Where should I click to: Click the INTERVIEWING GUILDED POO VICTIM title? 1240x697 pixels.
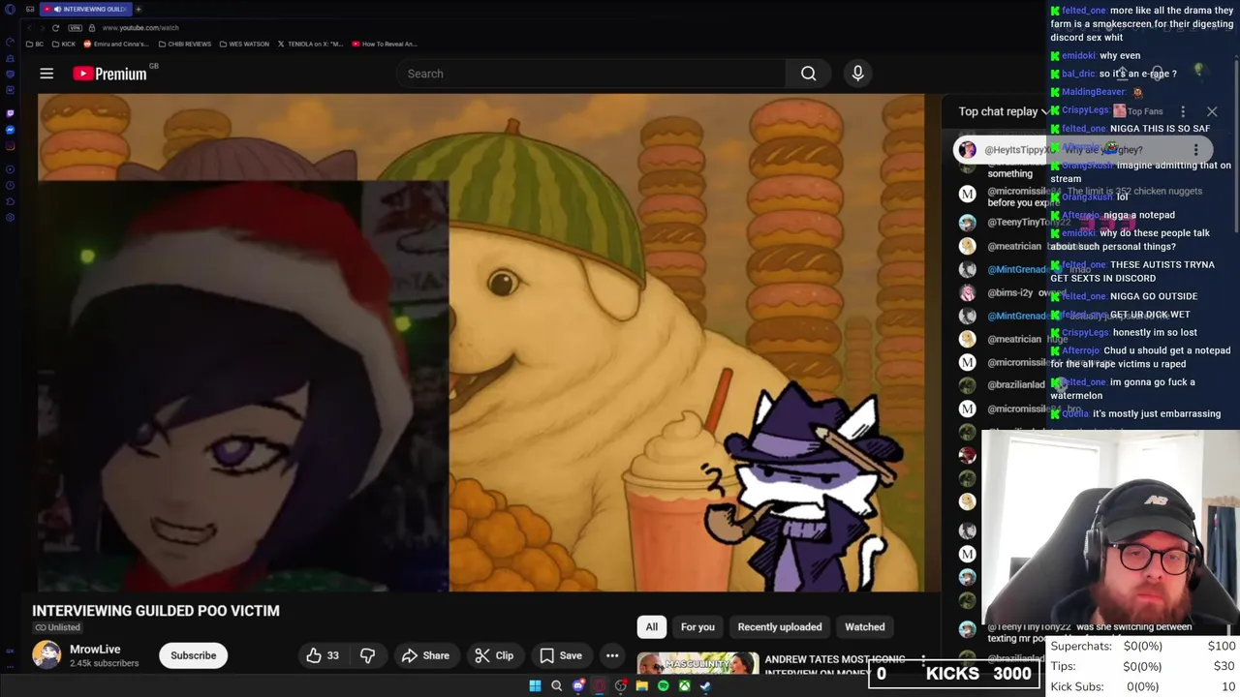point(156,611)
